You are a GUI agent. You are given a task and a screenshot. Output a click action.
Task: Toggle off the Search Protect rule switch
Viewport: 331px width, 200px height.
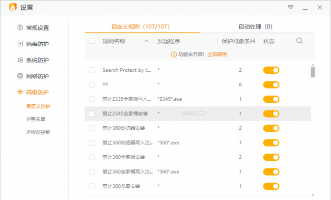pyautogui.click(x=271, y=70)
